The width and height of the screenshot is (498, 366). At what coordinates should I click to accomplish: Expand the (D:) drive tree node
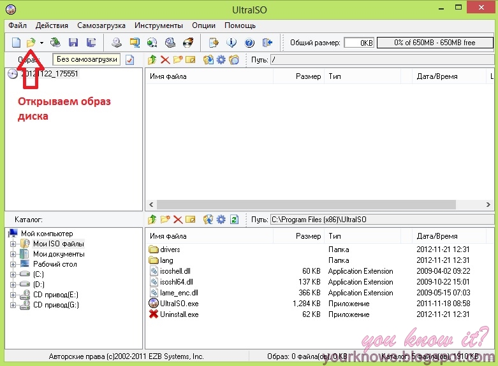[x=13, y=285]
